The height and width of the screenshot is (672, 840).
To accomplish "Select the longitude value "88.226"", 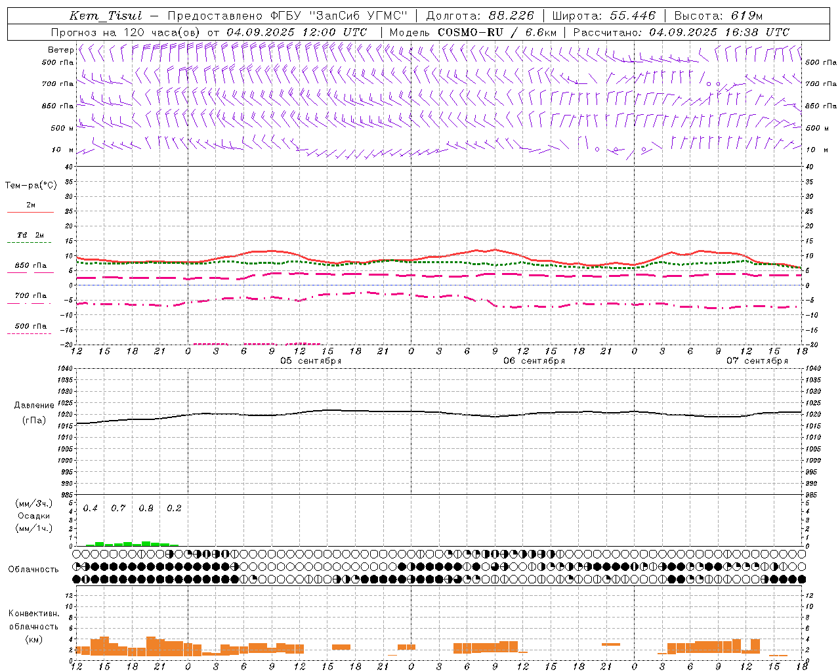I will click(511, 16).
